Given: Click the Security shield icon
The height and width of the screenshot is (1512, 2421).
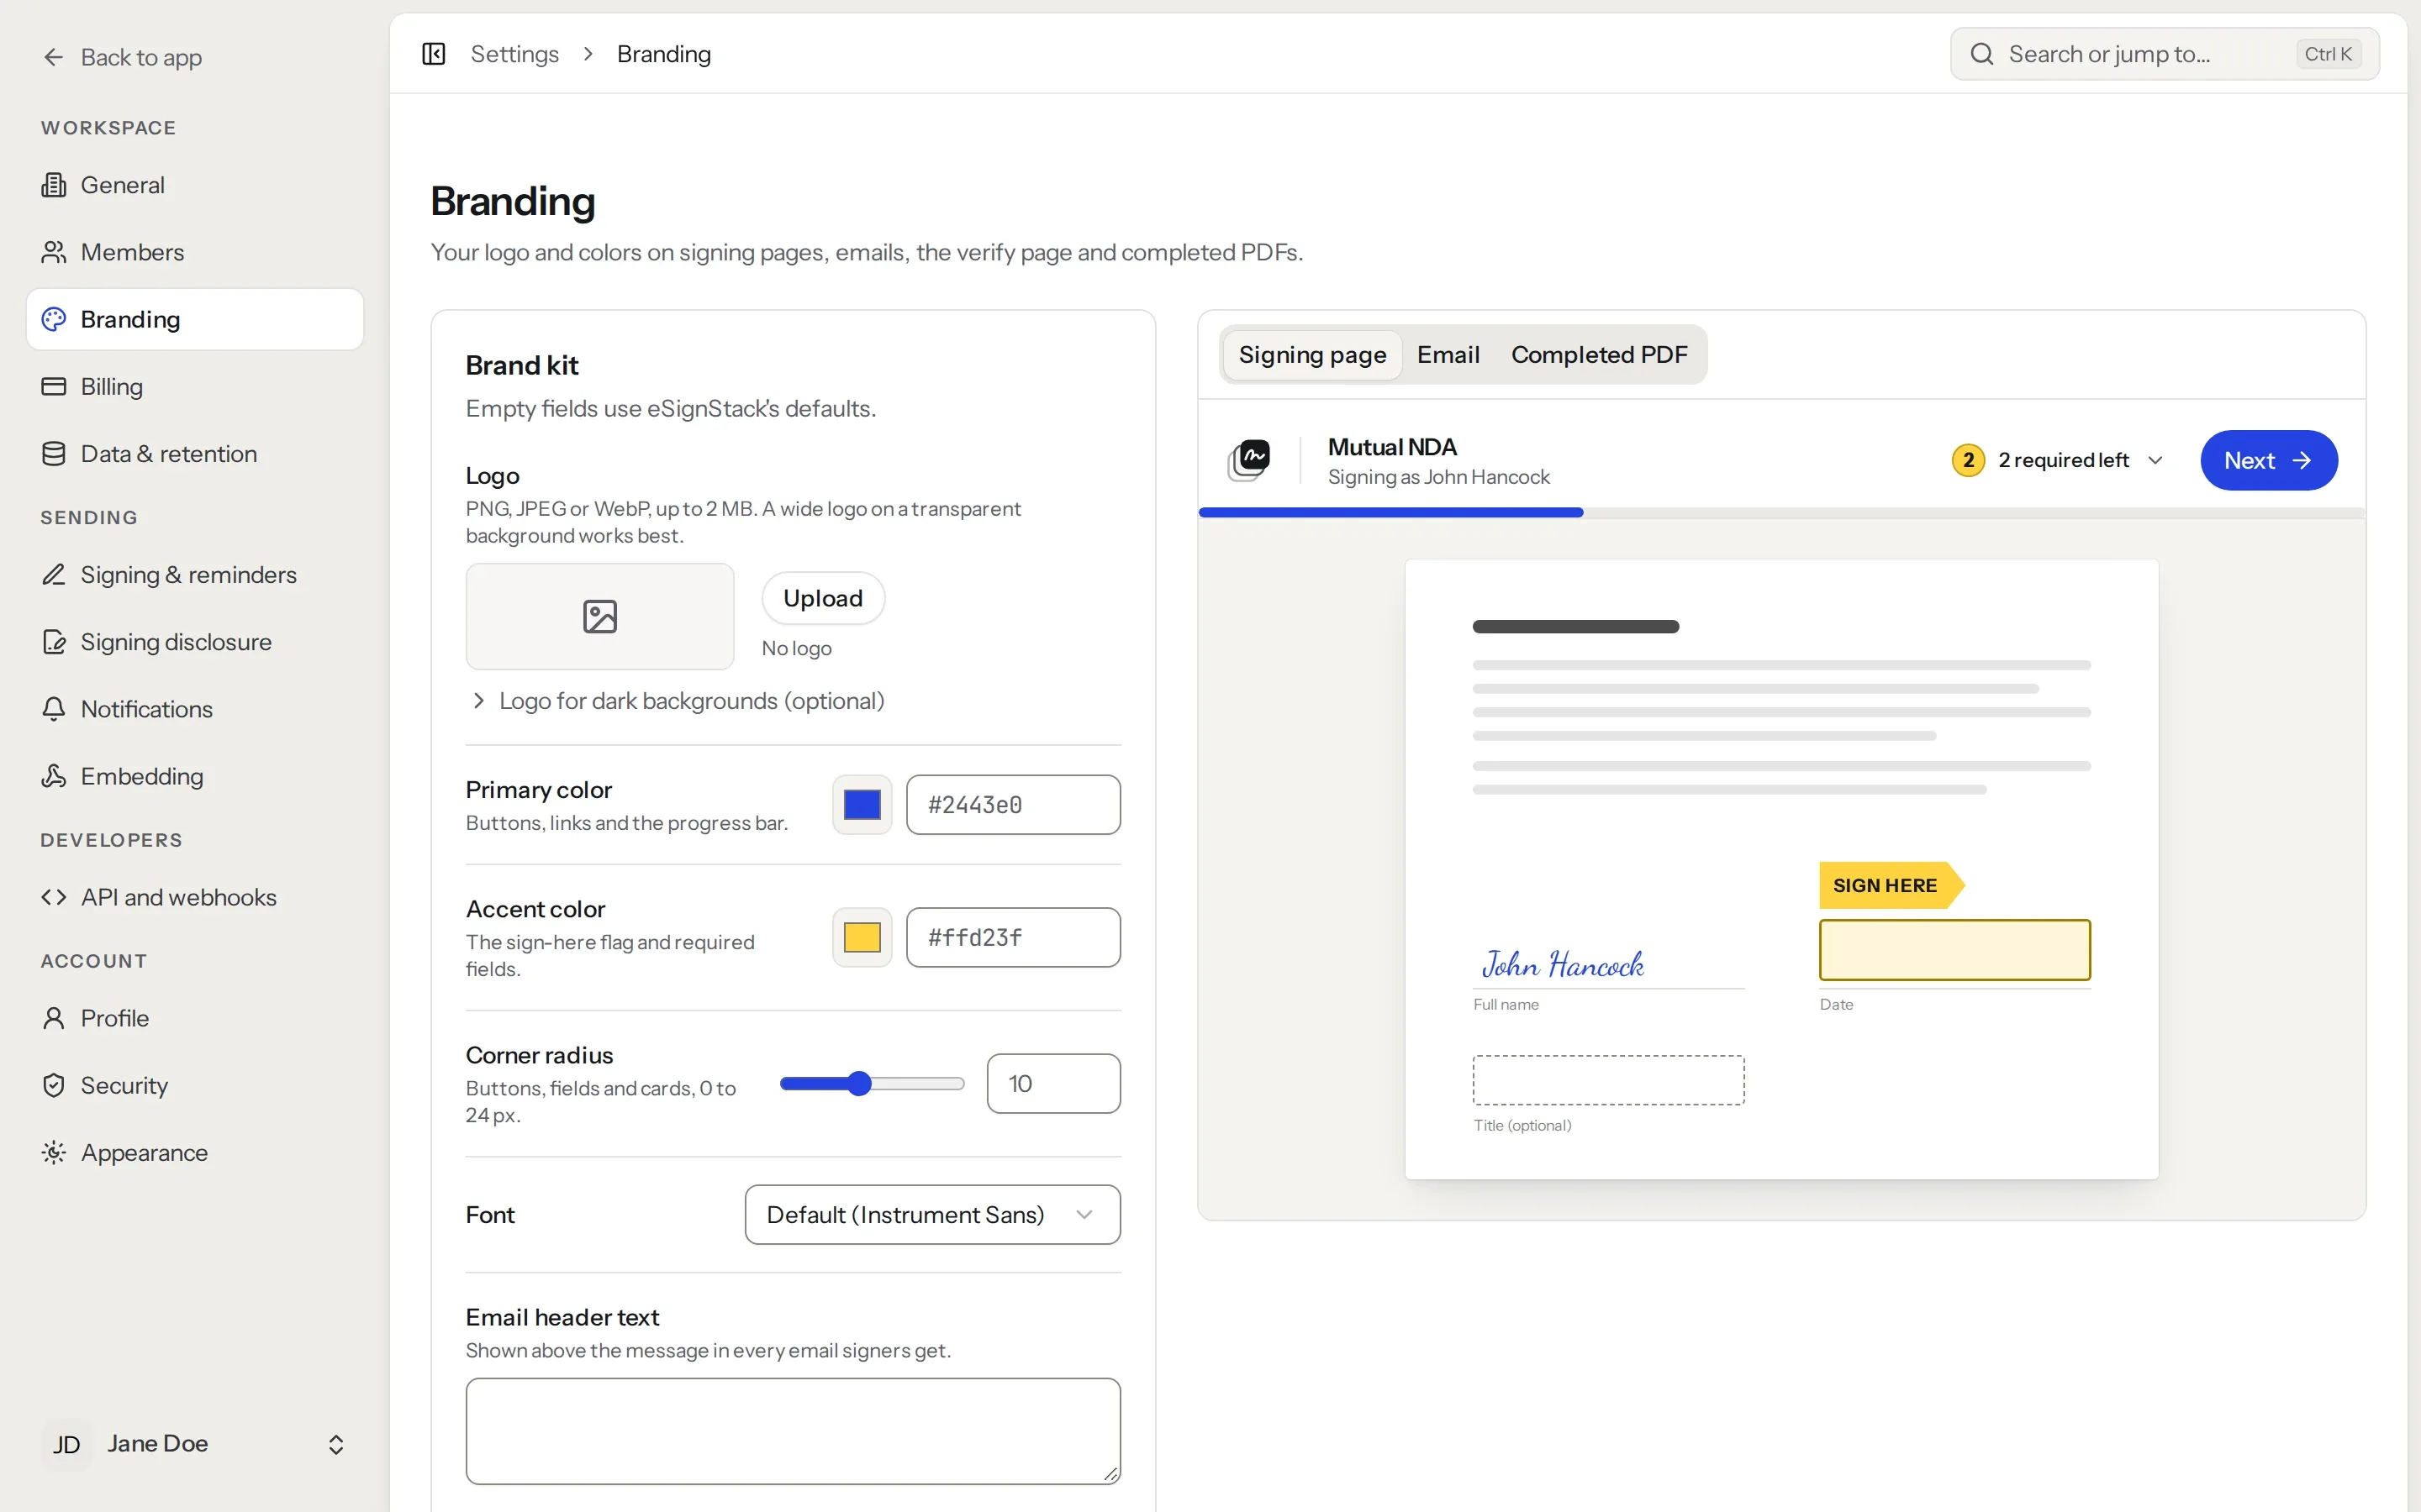Looking at the screenshot, I should [x=53, y=1085].
